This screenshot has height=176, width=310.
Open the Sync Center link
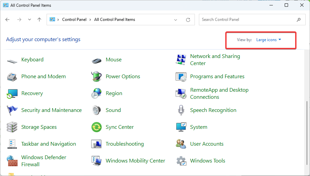click(120, 127)
